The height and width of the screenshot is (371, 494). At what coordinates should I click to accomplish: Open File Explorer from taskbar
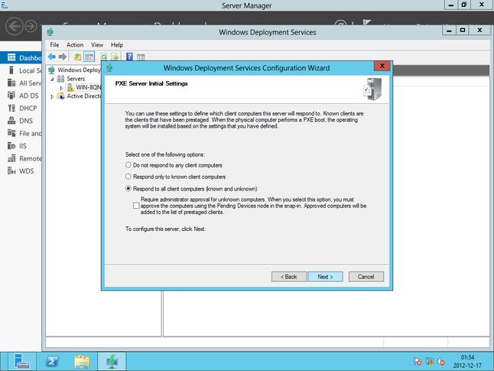point(82,361)
